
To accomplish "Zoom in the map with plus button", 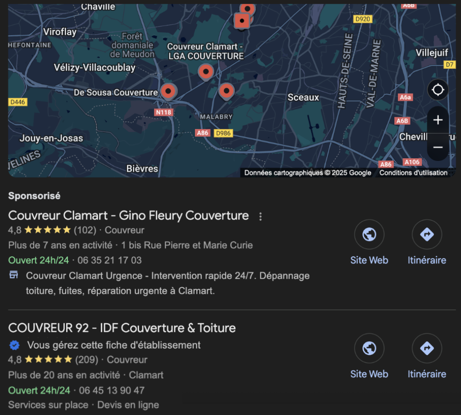I will 438,120.
